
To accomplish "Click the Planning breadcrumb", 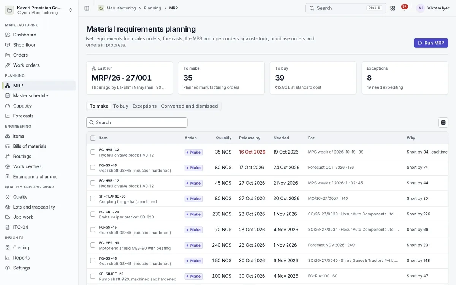I will coord(152,8).
